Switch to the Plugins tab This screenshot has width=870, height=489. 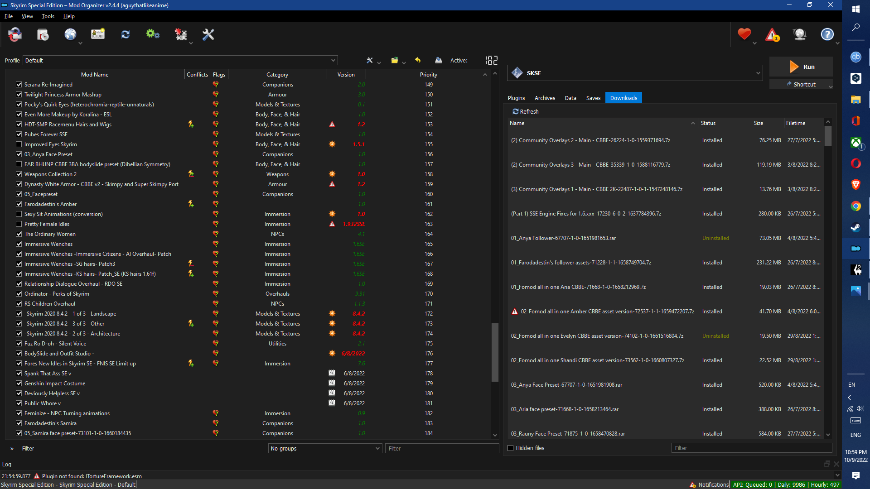coord(516,98)
